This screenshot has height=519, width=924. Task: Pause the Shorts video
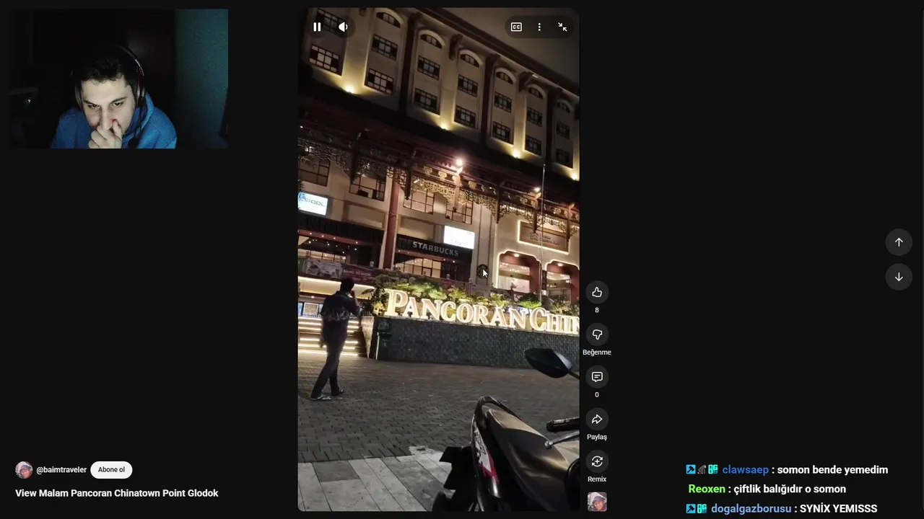(317, 27)
